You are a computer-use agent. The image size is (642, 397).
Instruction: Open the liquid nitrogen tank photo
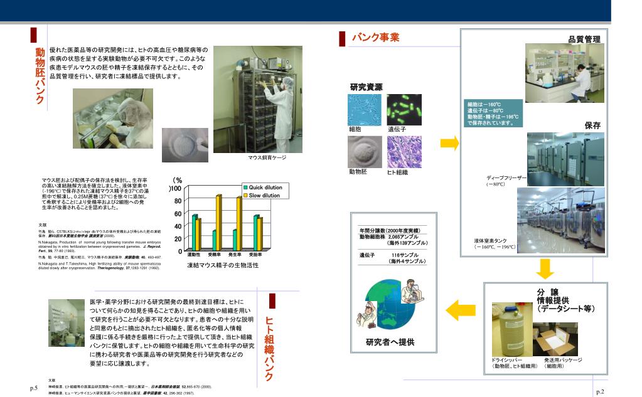click(x=560, y=221)
